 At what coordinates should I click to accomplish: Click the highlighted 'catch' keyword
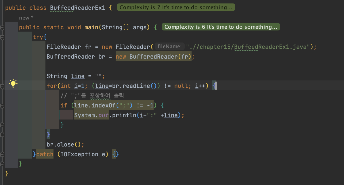point(45,154)
